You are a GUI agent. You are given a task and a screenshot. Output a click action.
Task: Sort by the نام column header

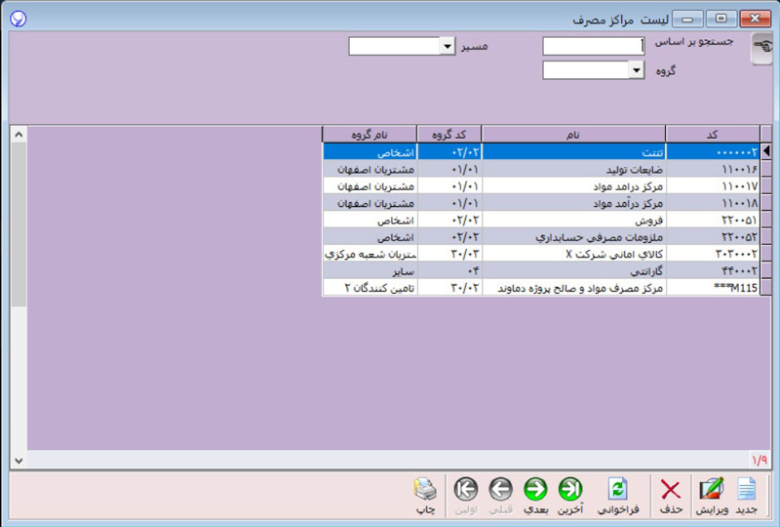click(x=573, y=135)
